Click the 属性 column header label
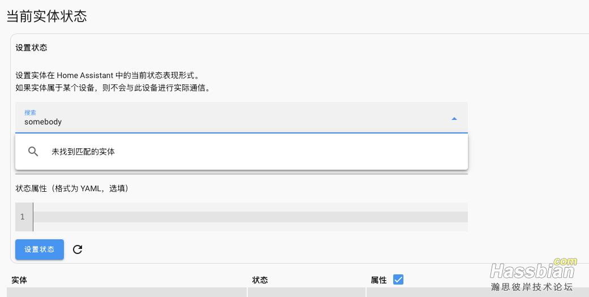This screenshot has height=297, width=589. coord(379,280)
